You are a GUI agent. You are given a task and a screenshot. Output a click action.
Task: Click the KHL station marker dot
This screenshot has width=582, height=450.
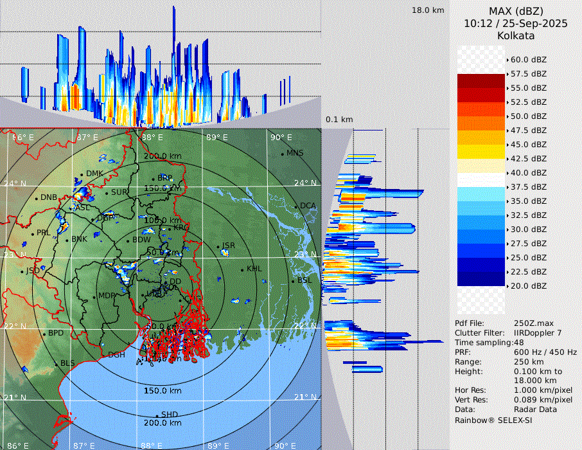point(242,269)
